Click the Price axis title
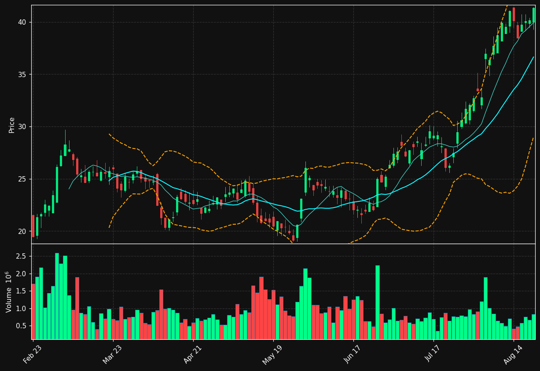 pos(12,125)
